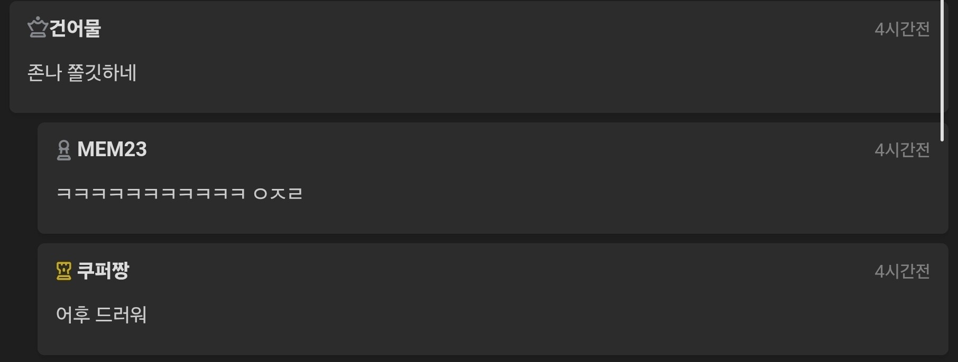Click the yellow rook badge beside 쿠퍼짱
The width and height of the screenshot is (958, 362).
(x=63, y=271)
